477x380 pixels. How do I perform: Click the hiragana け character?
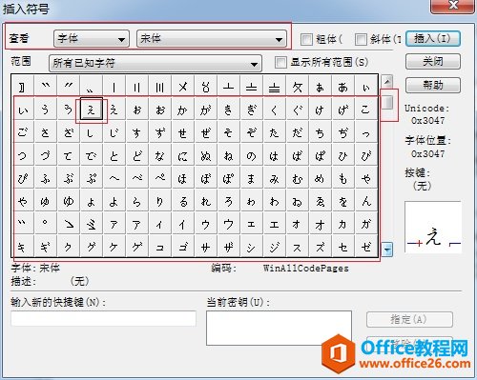click(320, 110)
